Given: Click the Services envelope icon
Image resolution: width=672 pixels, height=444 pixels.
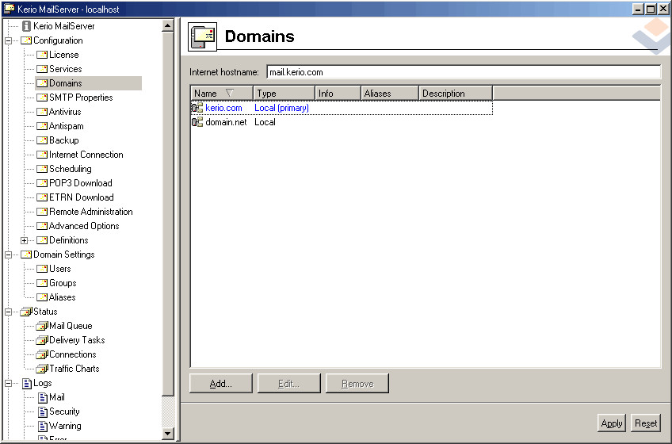Looking at the screenshot, I should 42,69.
